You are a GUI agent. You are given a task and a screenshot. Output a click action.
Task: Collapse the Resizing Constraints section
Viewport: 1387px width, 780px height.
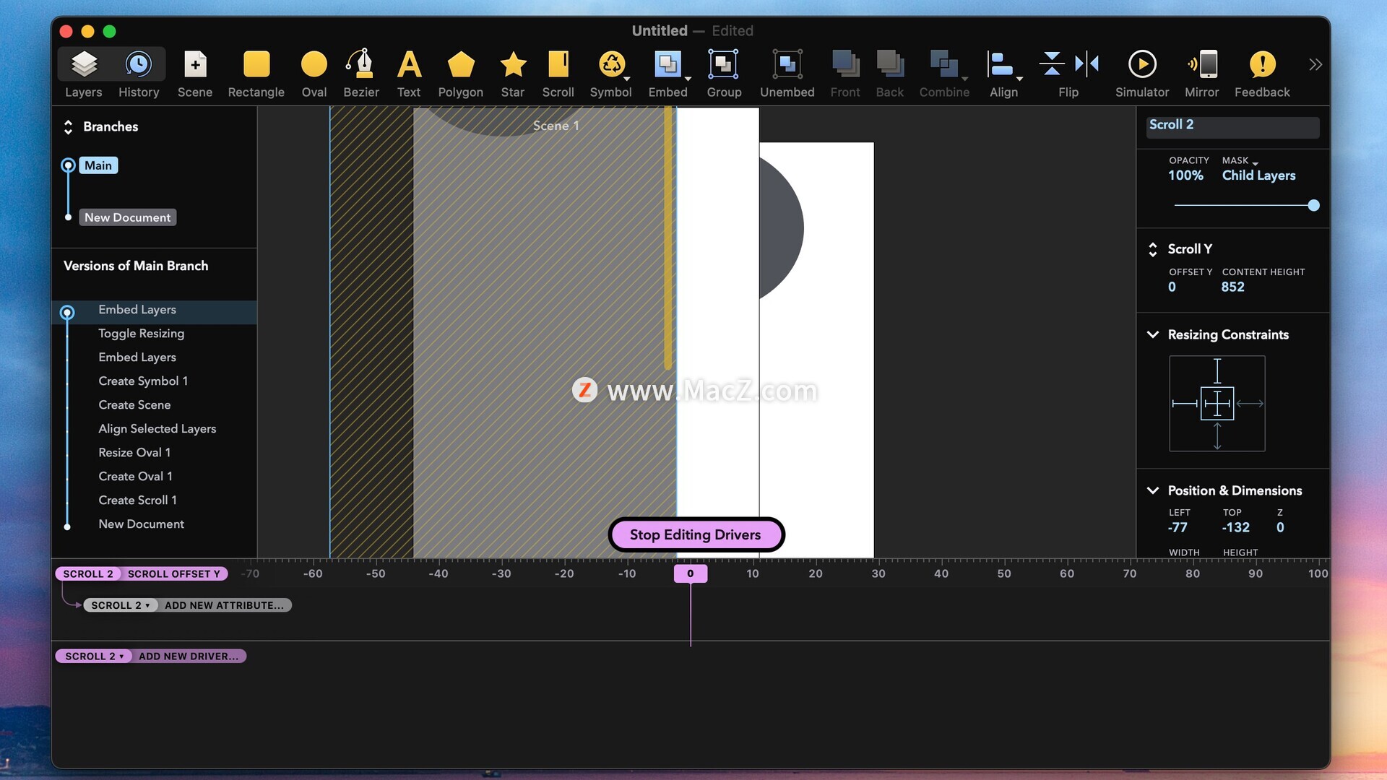coord(1153,334)
